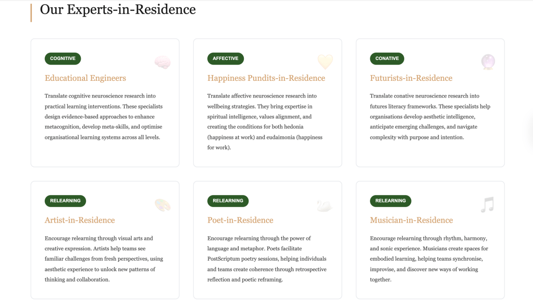Viewport: 533px width, 302px height.
Task: Click RELEARNING badge on Musician-in-Residence card
Action: [x=390, y=201]
